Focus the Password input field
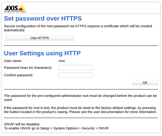 (76, 68)
